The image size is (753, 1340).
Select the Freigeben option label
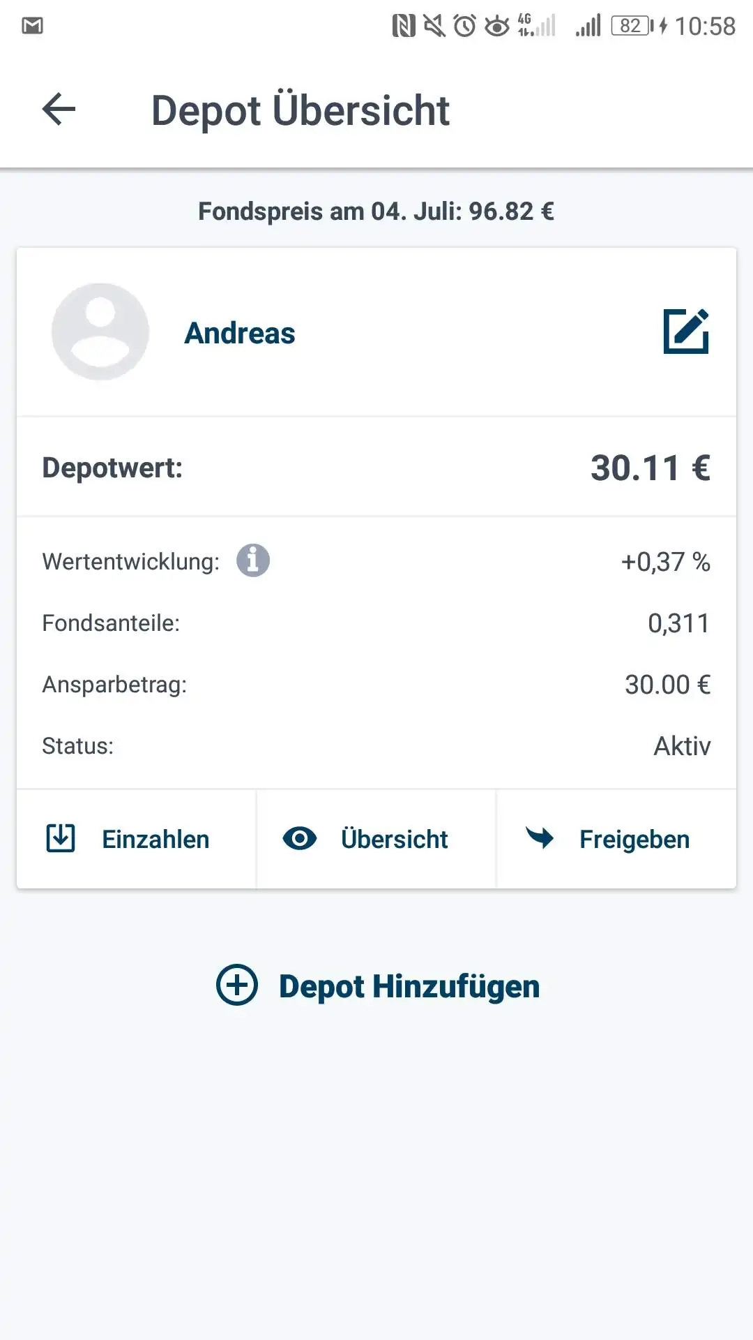(634, 839)
